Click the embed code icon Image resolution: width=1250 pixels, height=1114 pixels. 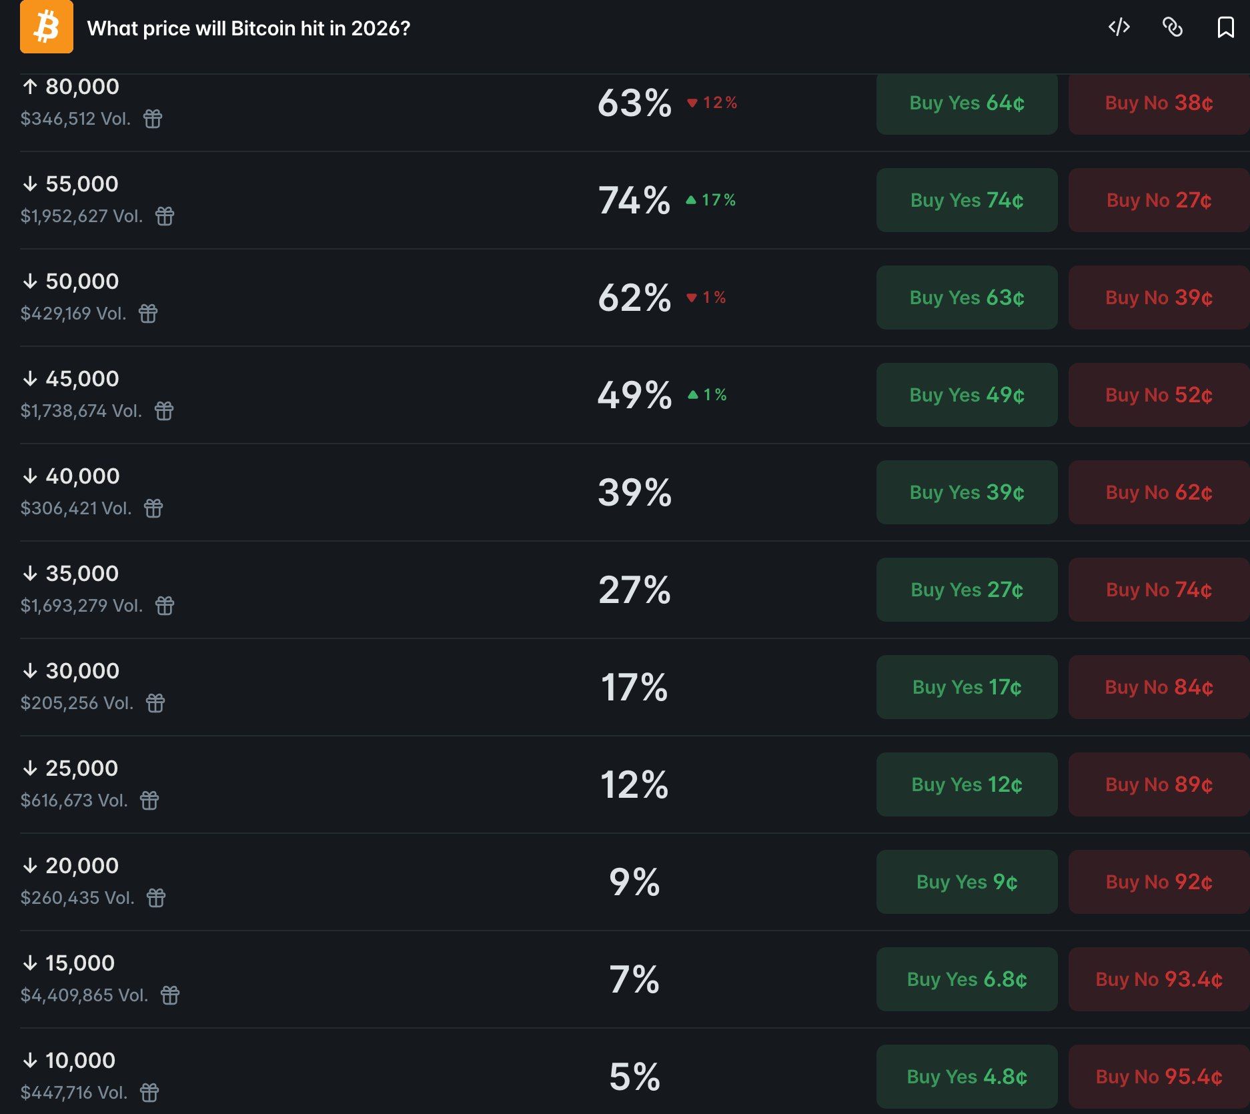[1119, 27]
